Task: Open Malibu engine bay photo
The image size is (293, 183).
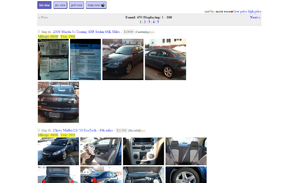Action: pyautogui.click(x=143, y=175)
